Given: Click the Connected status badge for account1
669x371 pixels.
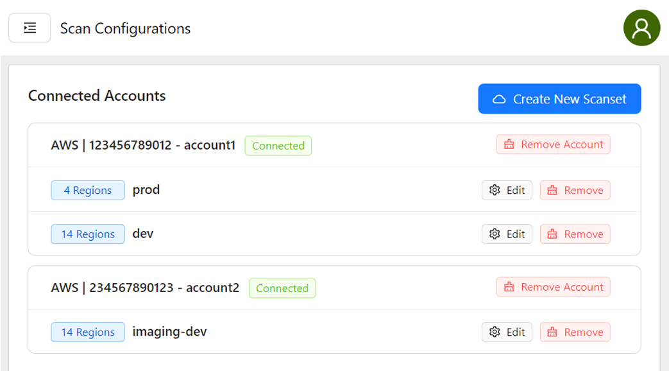Looking at the screenshot, I should [278, 146].
